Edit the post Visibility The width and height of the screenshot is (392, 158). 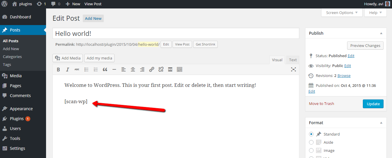347,66
